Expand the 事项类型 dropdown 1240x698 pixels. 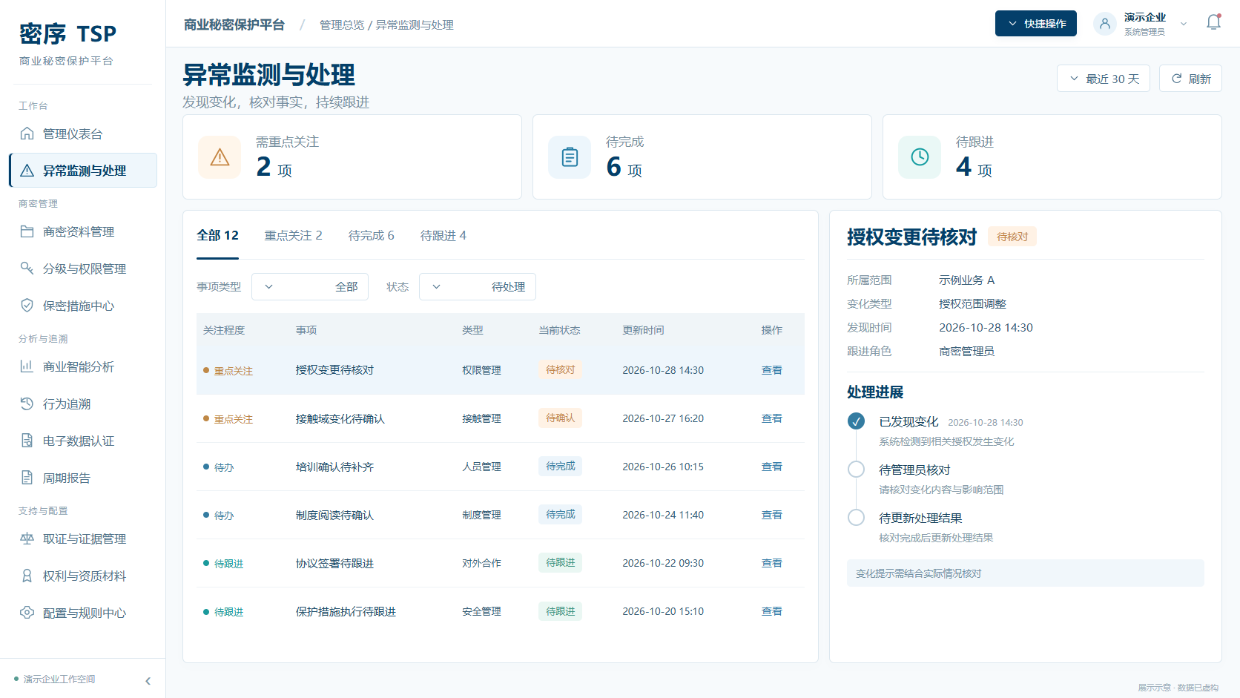310,286
